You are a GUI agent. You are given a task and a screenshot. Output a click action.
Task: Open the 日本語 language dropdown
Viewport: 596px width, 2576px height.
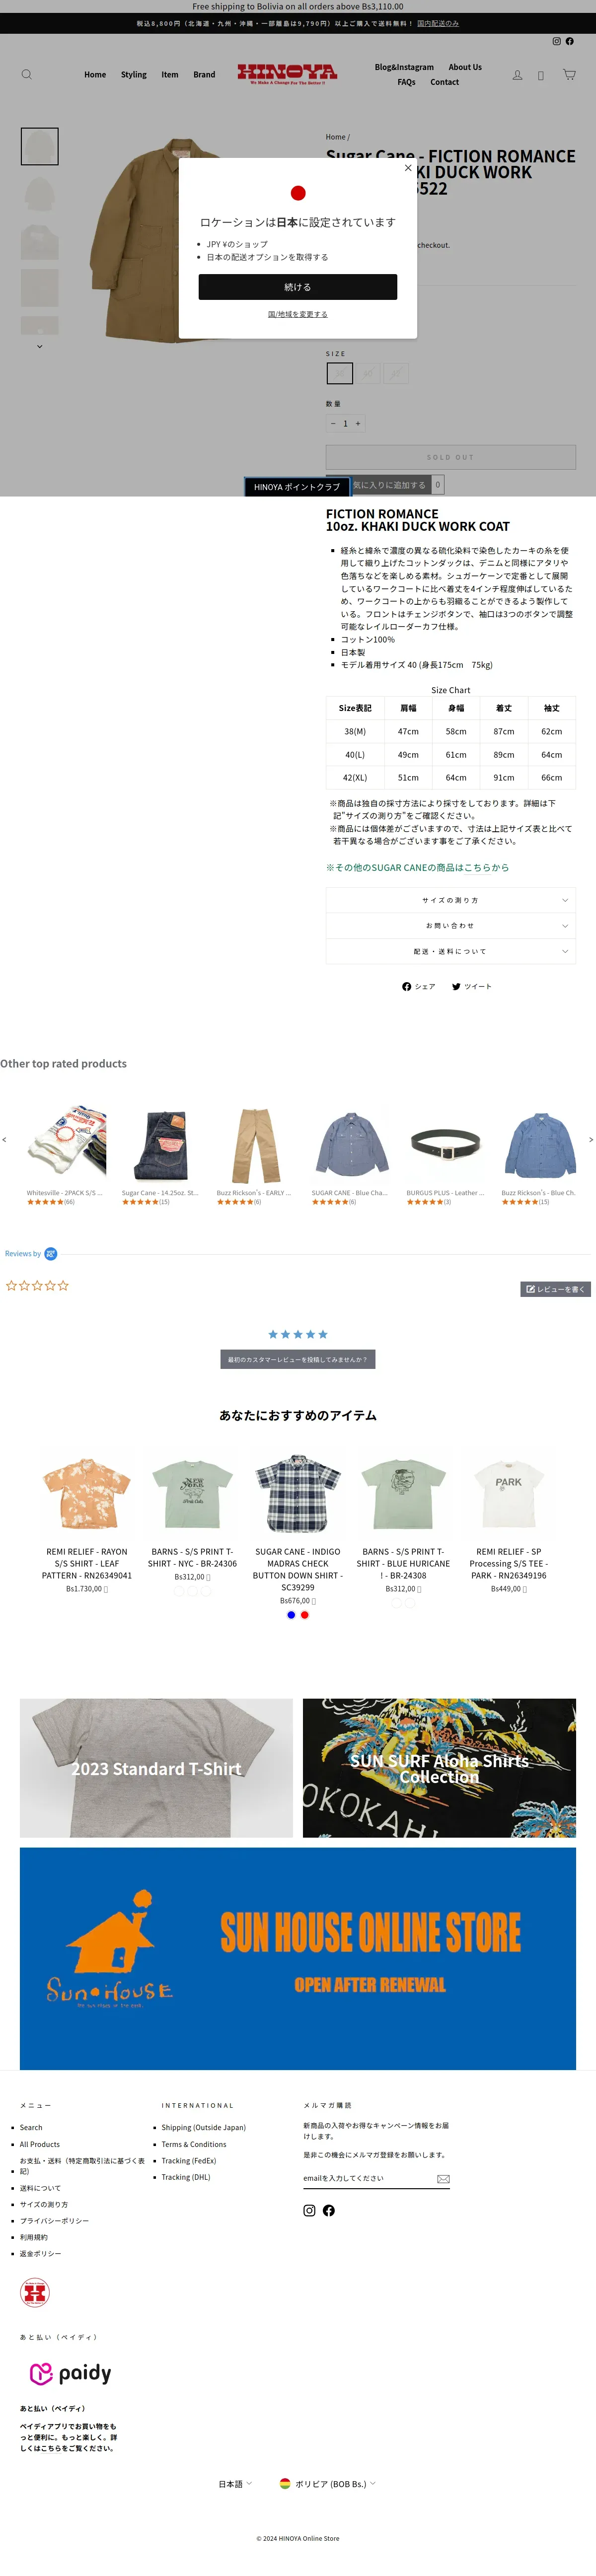pyautogui.click(x=236, y=2483)
